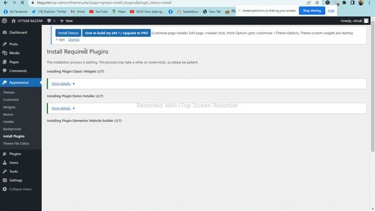Image resolution: width=375 pixels, height=211 pixels.
Task: Open the New content menu
Action: coord(66,21)
